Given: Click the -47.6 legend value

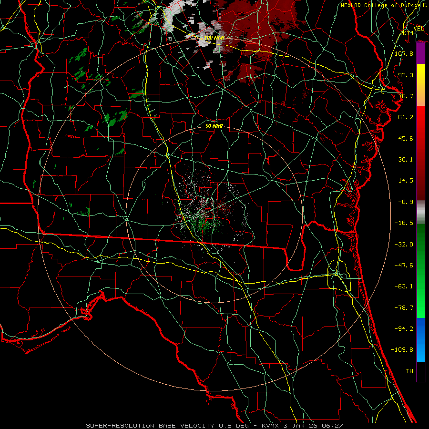Looking at the screenshot, I should pos(404,265).
